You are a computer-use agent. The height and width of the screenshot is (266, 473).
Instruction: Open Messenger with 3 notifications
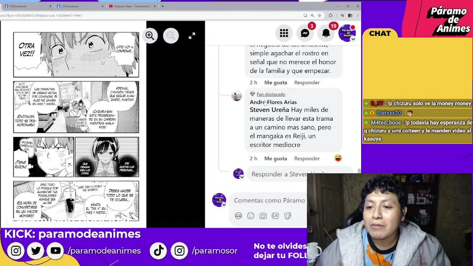click(305, 33)
